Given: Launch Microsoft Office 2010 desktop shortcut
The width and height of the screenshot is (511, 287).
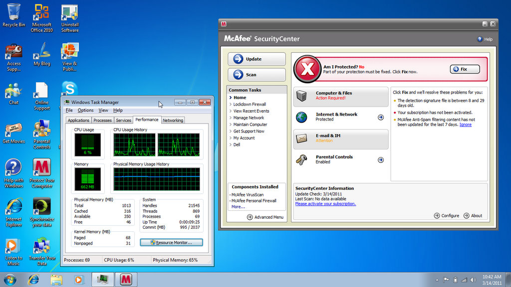Looking at the screenshot, I should 42,18.
